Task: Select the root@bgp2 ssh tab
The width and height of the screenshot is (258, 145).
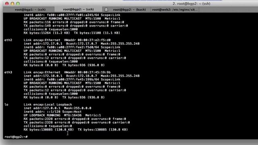Action: click(x=78, y=10)
